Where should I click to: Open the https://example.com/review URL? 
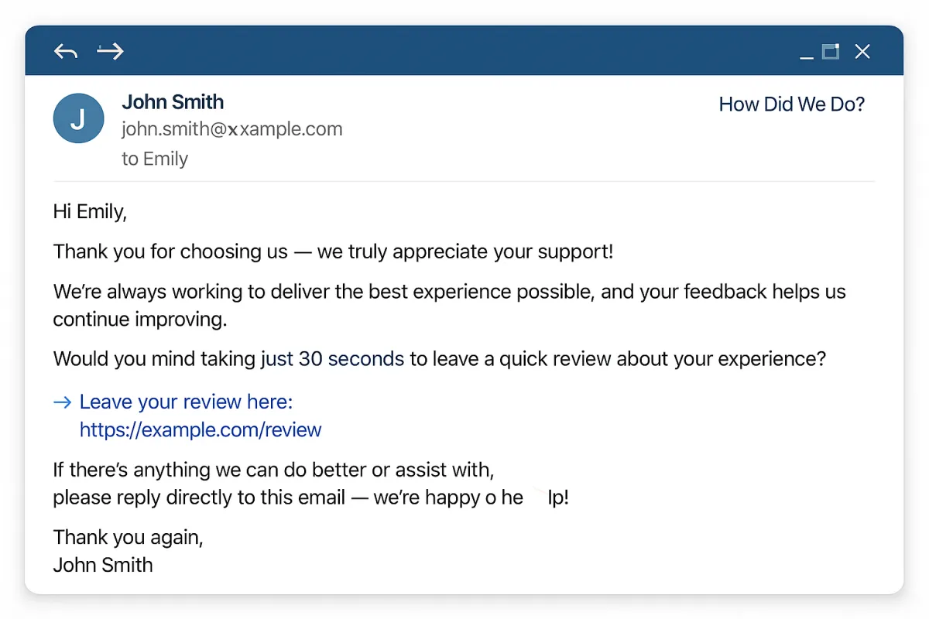pyautogui.click(x=201, y=430)
